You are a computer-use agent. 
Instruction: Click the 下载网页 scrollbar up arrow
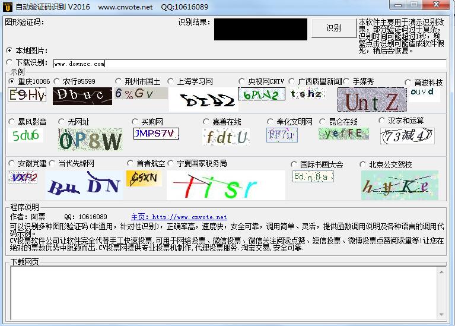(x=441, y=272)
